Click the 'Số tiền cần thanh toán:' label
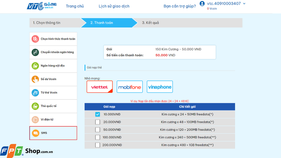This screenshot has height=158, width=281. point(125,55)
